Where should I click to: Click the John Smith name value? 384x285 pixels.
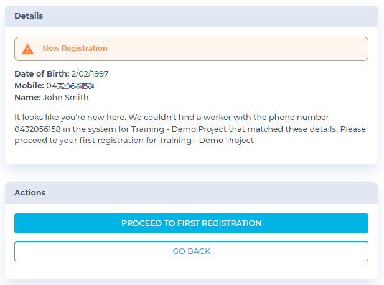pyautogui.click(x=65, y=98)
